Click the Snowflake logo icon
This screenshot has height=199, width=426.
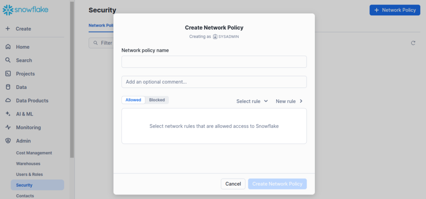coord(7,9)
